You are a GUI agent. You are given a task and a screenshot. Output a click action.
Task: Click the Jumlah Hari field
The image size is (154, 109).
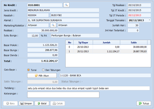[133, 25]
